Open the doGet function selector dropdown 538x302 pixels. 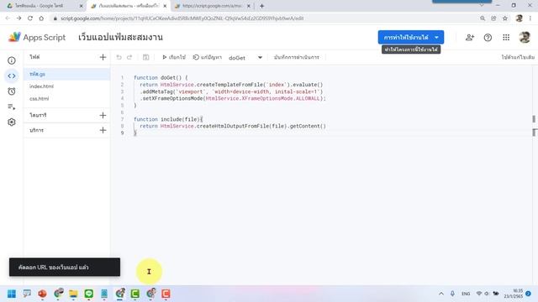(x=245, y=58)
